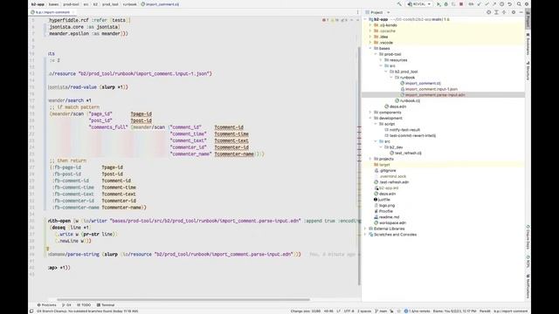Click the runbook breadcrumb at top
Screen dimensions: 559x314
[x=129, y=4]
